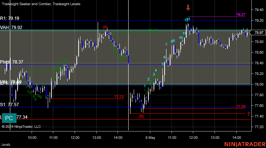This screenshot has width=266, height=148.
Task: Click the 77.20 price axis label
Action: tap(259, 127)
